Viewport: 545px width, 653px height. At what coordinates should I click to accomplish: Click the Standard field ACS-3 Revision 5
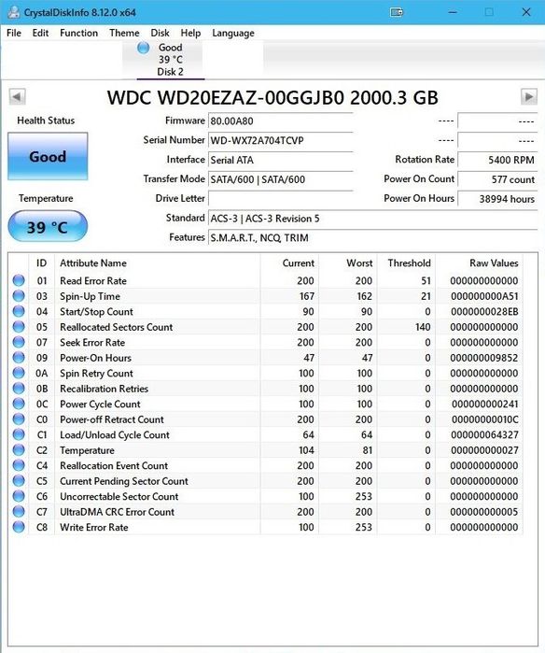coord(372,219)
